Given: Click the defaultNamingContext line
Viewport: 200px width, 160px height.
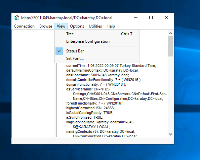Looking at the screenshot, I should click(102, 70).
